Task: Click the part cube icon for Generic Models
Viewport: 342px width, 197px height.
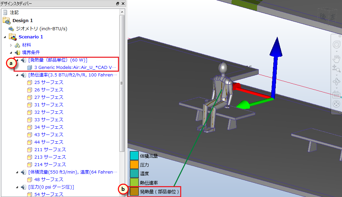Action: [x=30, y=68]
